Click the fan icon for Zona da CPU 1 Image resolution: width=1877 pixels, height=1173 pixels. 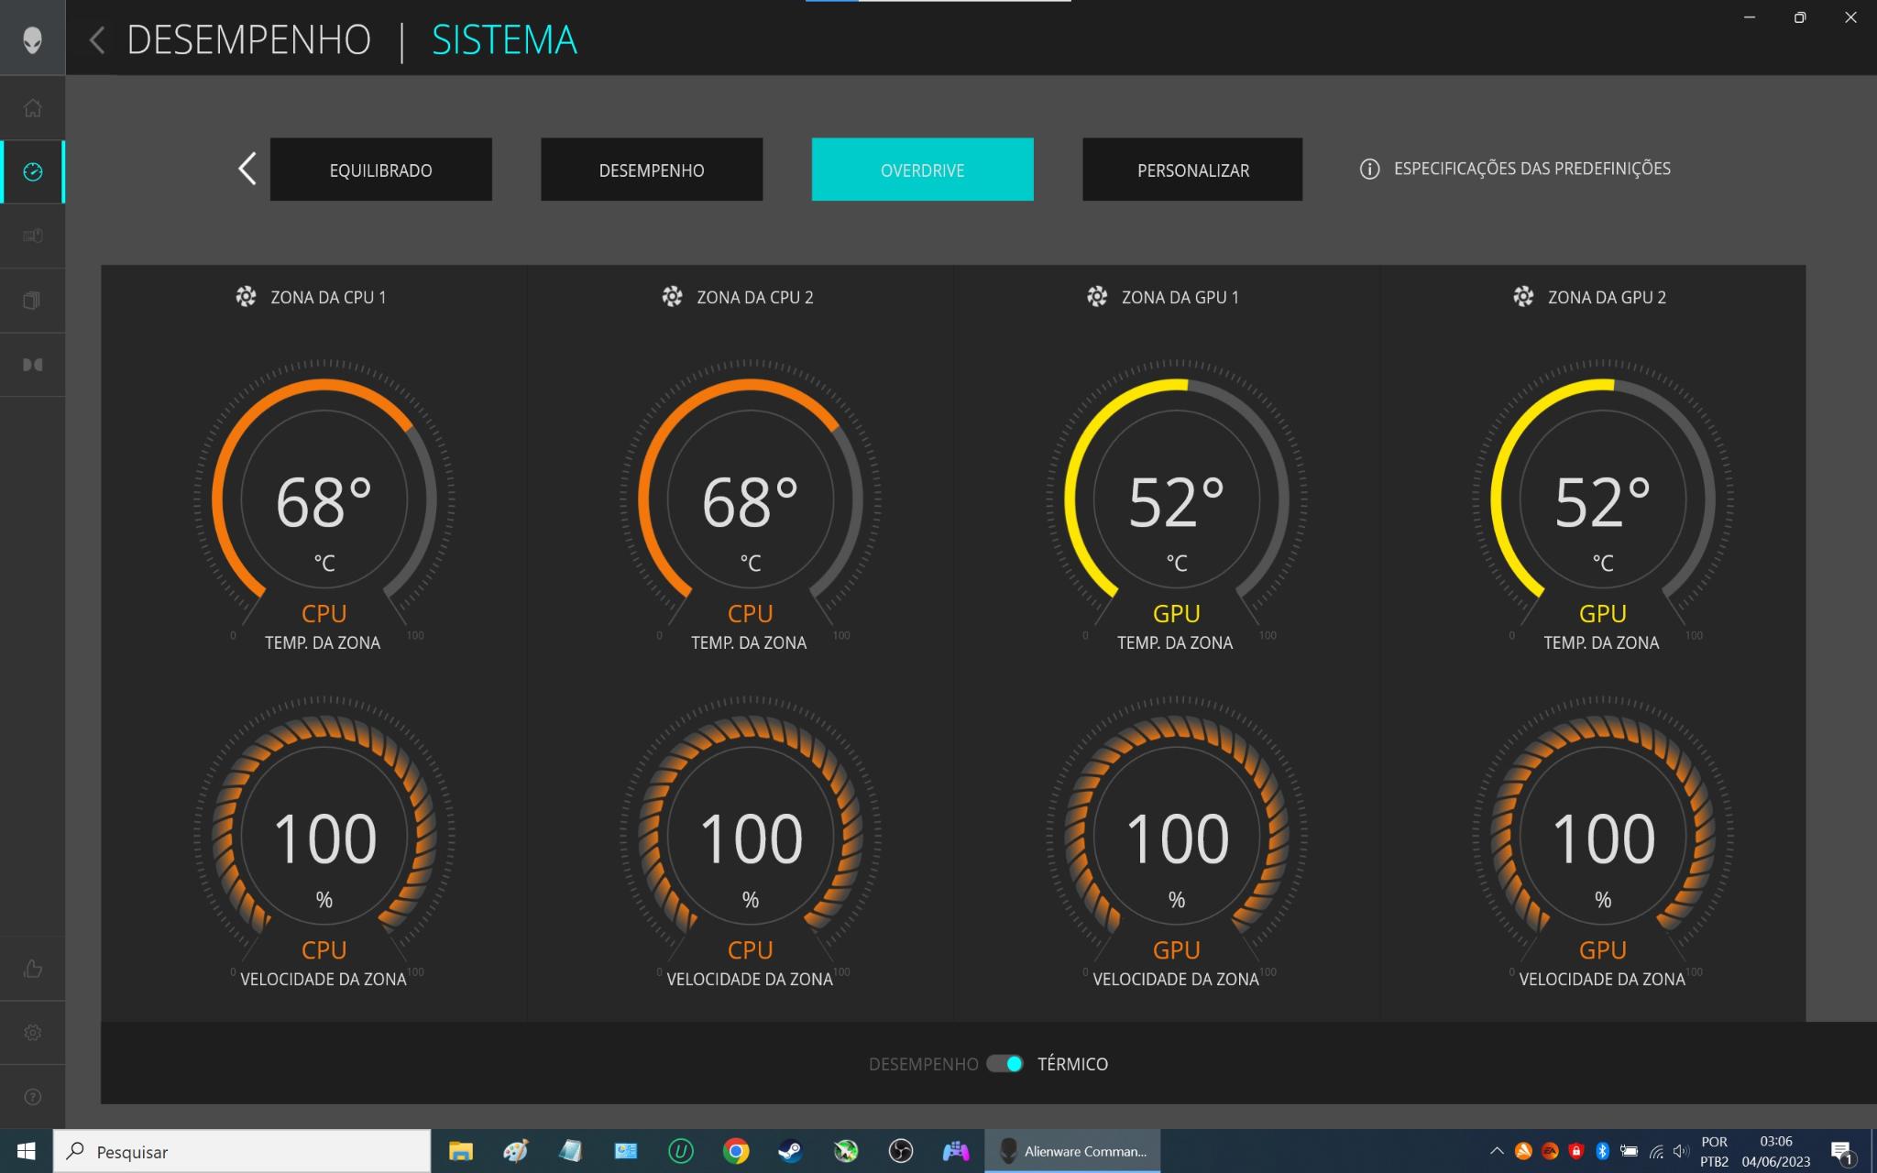246,297
